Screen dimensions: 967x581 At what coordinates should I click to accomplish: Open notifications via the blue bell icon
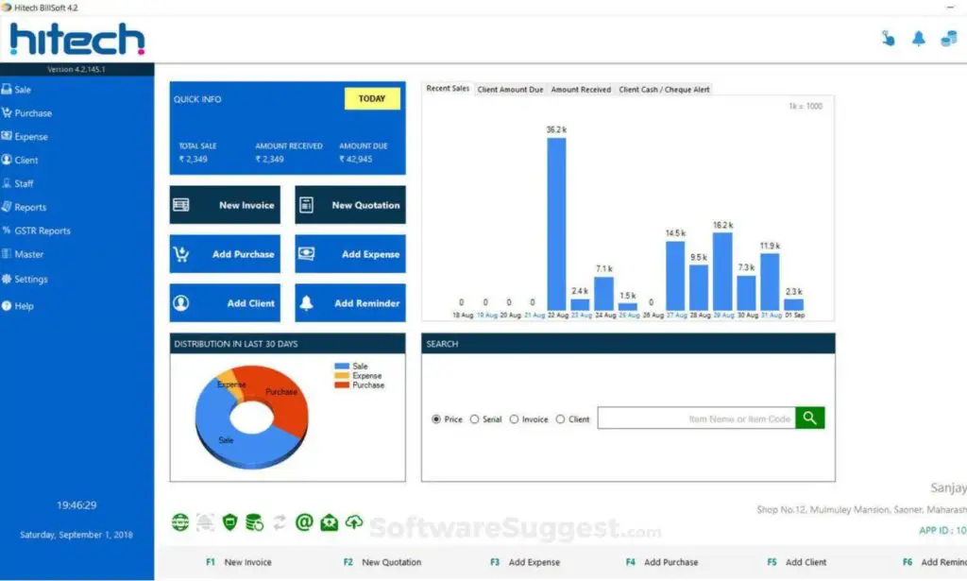pyautogui.click(x=918, y=38)
